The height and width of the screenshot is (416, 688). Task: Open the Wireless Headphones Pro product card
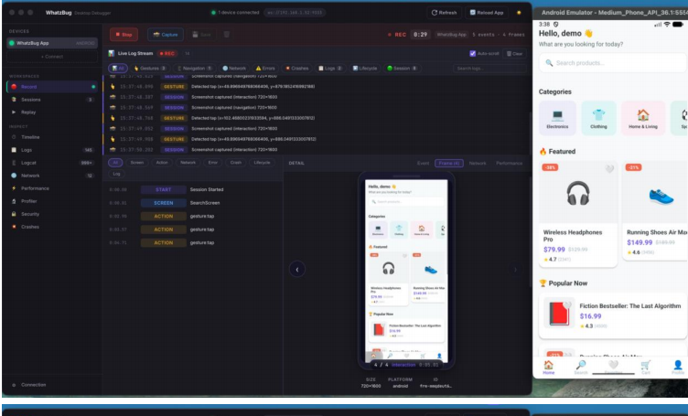(578, 214)
